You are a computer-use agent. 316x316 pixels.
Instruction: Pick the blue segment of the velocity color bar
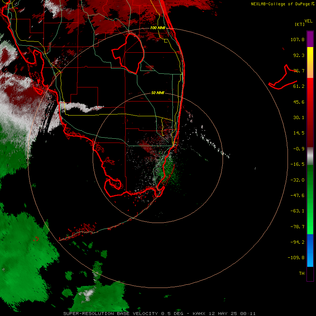[x=310, y=250]
